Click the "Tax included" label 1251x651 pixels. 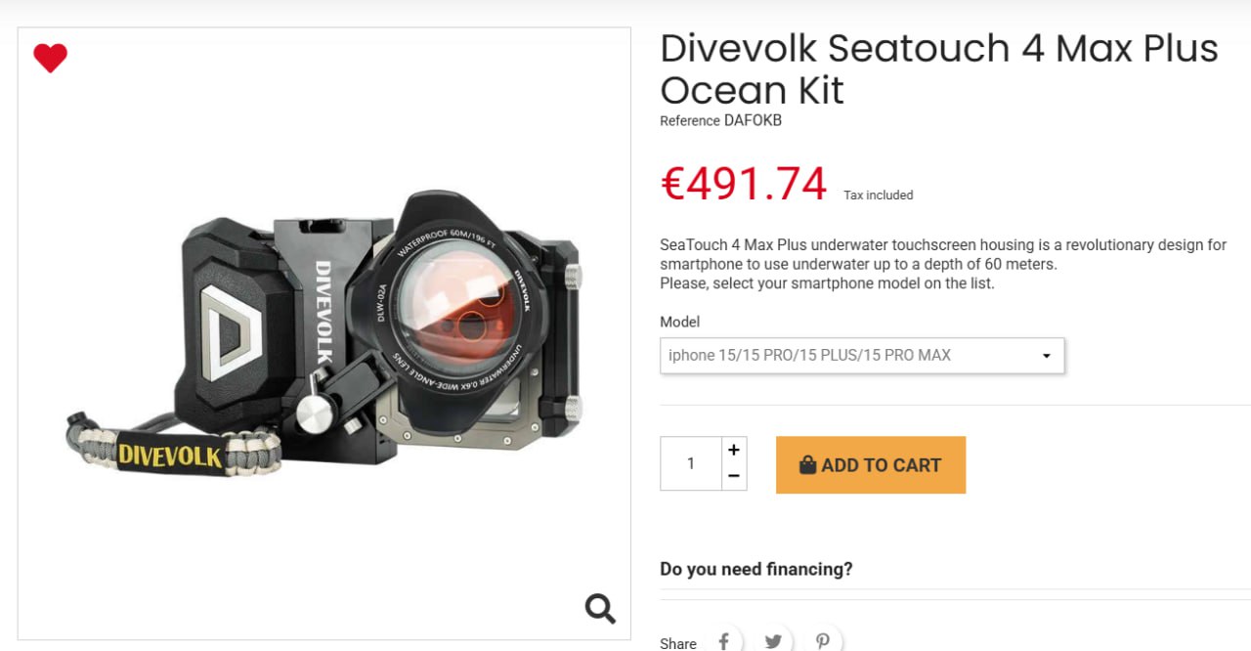(x=878, y=195)
